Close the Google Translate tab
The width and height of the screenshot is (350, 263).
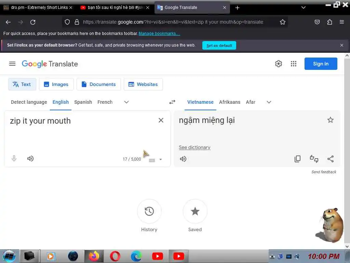(225, 8)
